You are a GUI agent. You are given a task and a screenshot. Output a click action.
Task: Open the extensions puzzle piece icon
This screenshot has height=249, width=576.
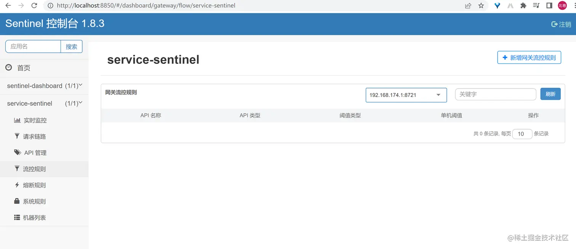point(523,6)
